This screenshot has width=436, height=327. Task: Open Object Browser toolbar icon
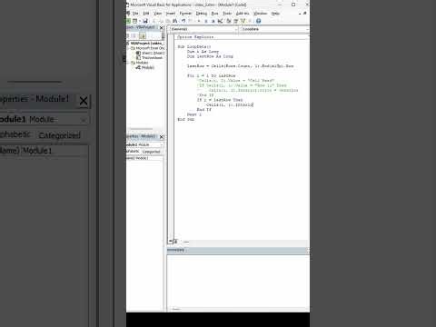243,21
